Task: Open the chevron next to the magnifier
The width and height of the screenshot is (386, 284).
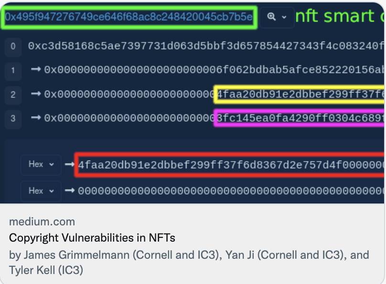Action: [x=284, y=17]
